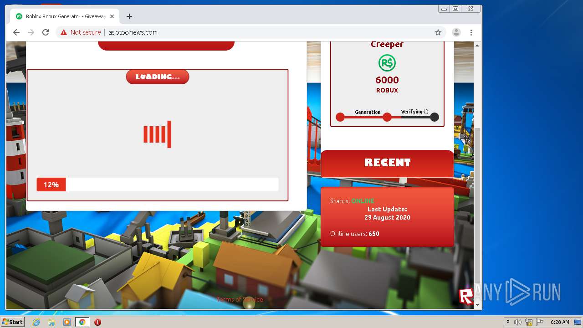Click the vertical scrollbar thumb
The image size is (583, 328).
(477, 205)
